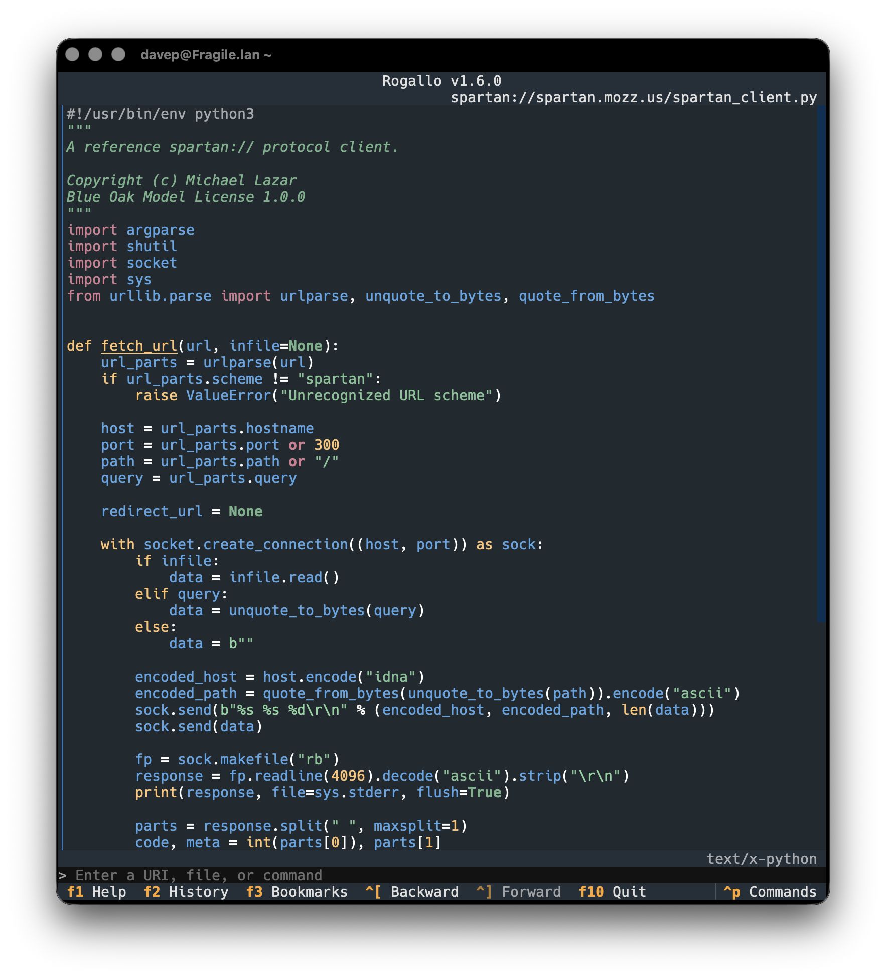
Task: Click 'data = infile.read()' line
Action: coord(254,577)
